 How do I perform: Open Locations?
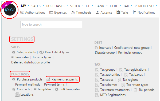click(27, 95)
